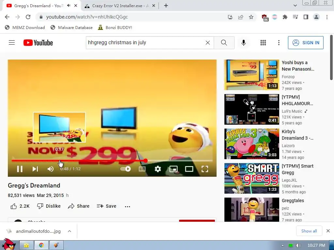This screenshot has height=250, width=334.
Task: Bookmark this tab with the star
Action: tap(251, 17)
